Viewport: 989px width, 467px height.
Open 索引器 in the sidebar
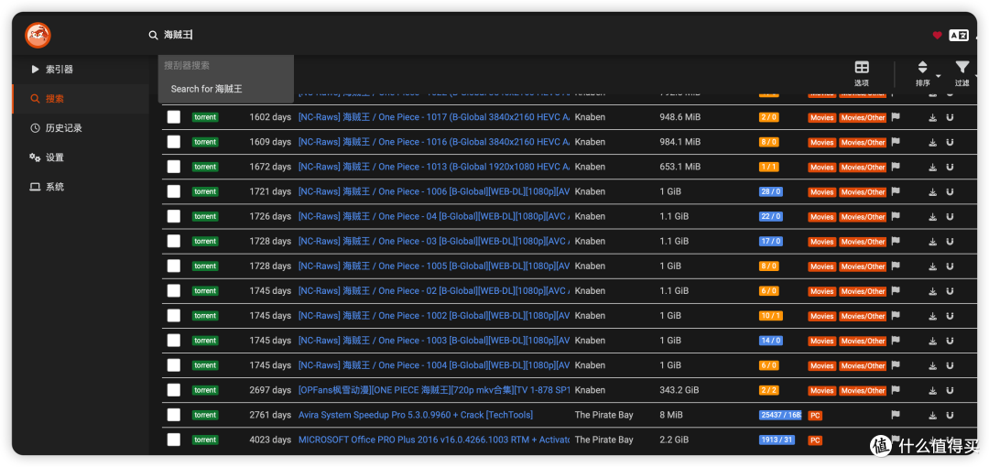(80, 70)
